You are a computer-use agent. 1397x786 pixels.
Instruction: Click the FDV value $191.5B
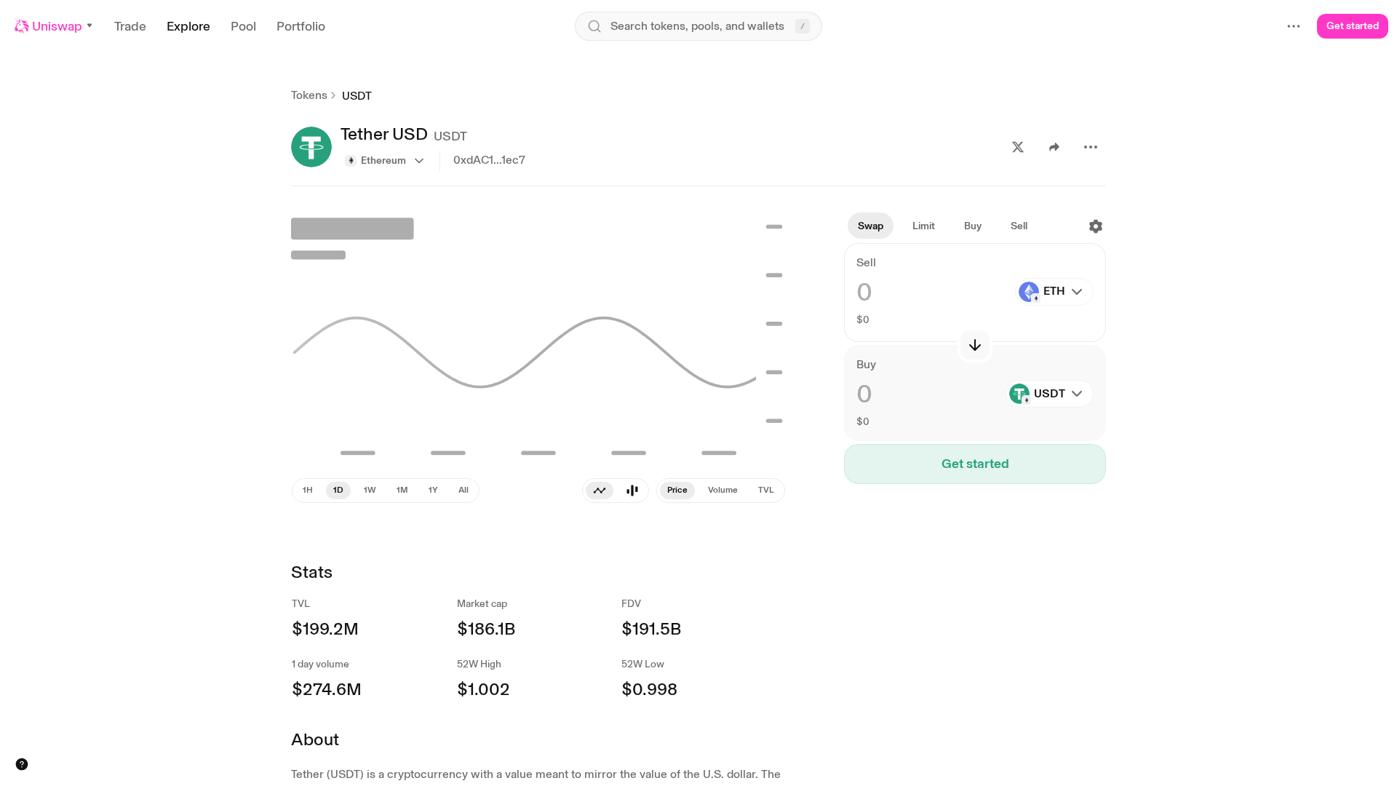point(651,629)
